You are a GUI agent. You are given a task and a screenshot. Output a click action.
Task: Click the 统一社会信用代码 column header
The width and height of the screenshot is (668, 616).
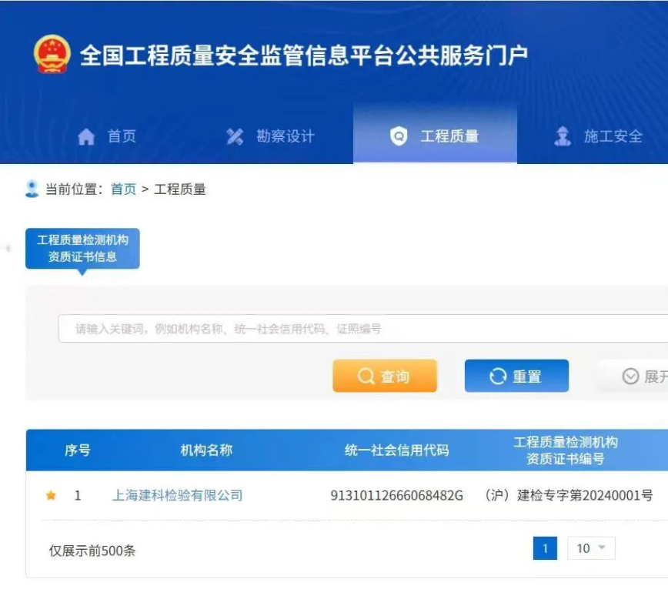click(396, 450)
